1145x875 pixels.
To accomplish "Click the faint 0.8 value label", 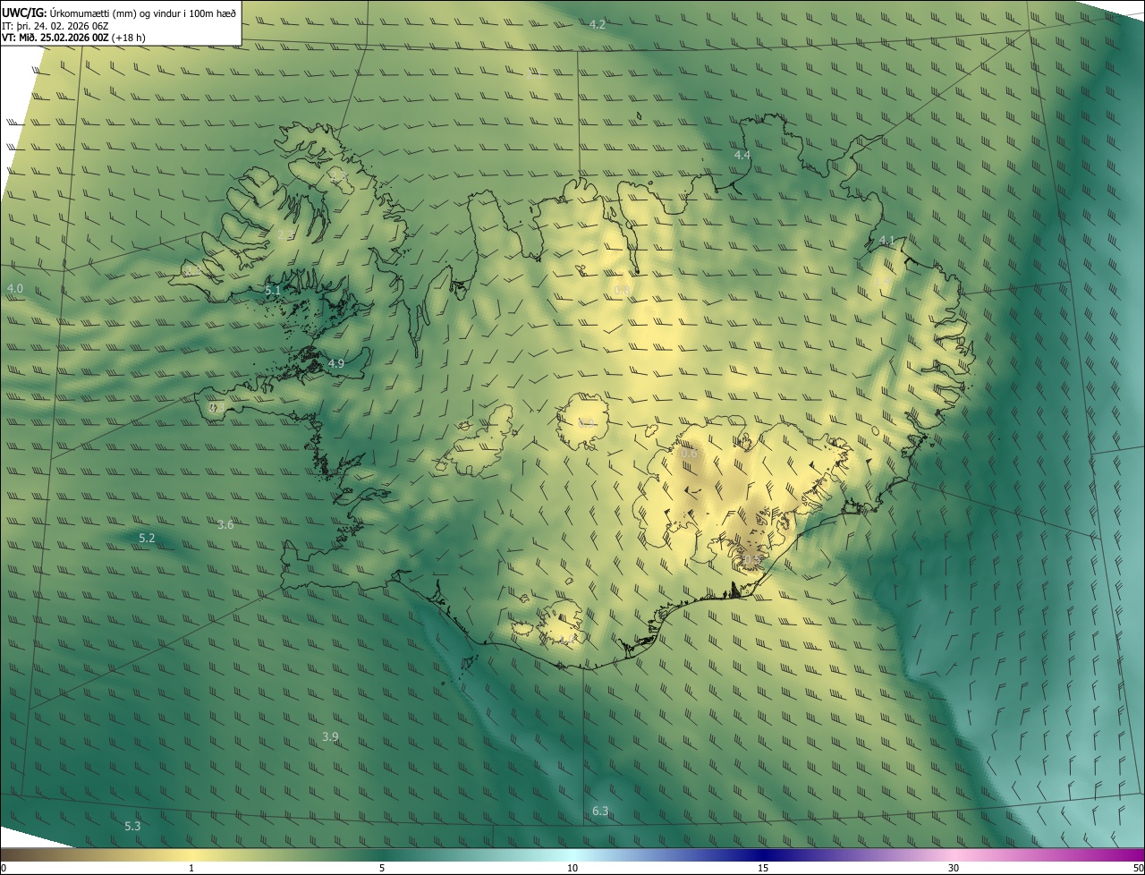I will pyautogui.click(x=623, y=290).
